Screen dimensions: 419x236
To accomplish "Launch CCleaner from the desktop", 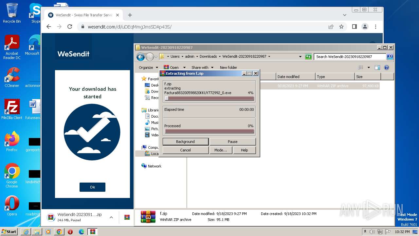I will (12, 77).
